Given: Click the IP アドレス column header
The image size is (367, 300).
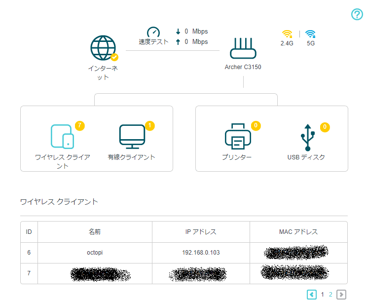Looking at the screenshot, I should pos(201,232).
